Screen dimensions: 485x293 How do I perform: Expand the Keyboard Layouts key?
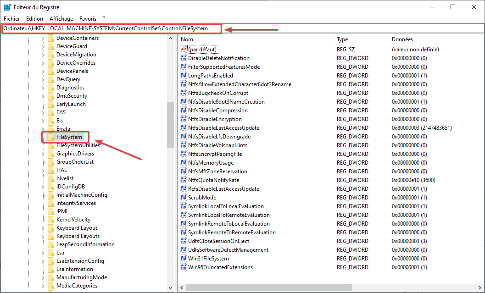click(43, 237)
